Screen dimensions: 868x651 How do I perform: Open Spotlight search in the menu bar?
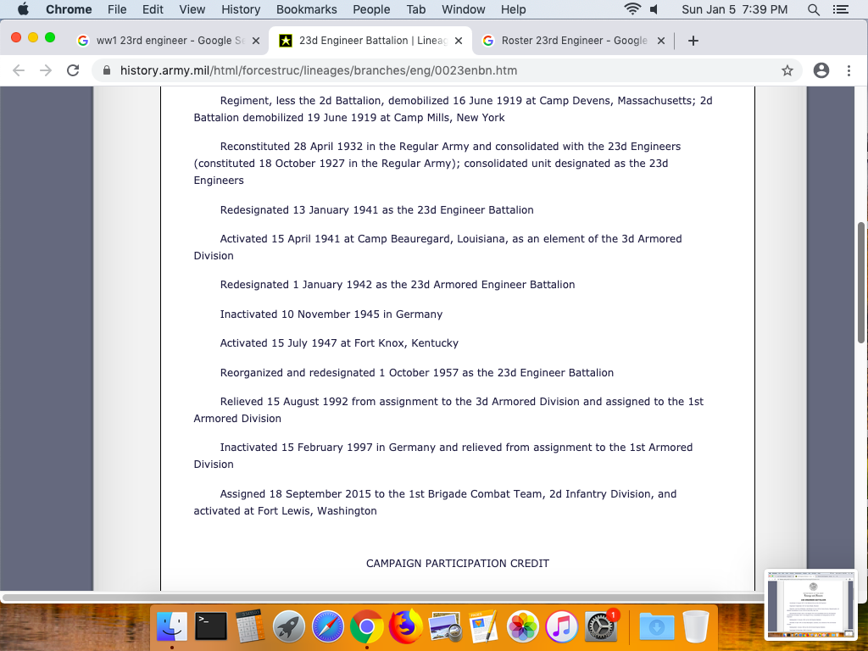pos(814,9)
